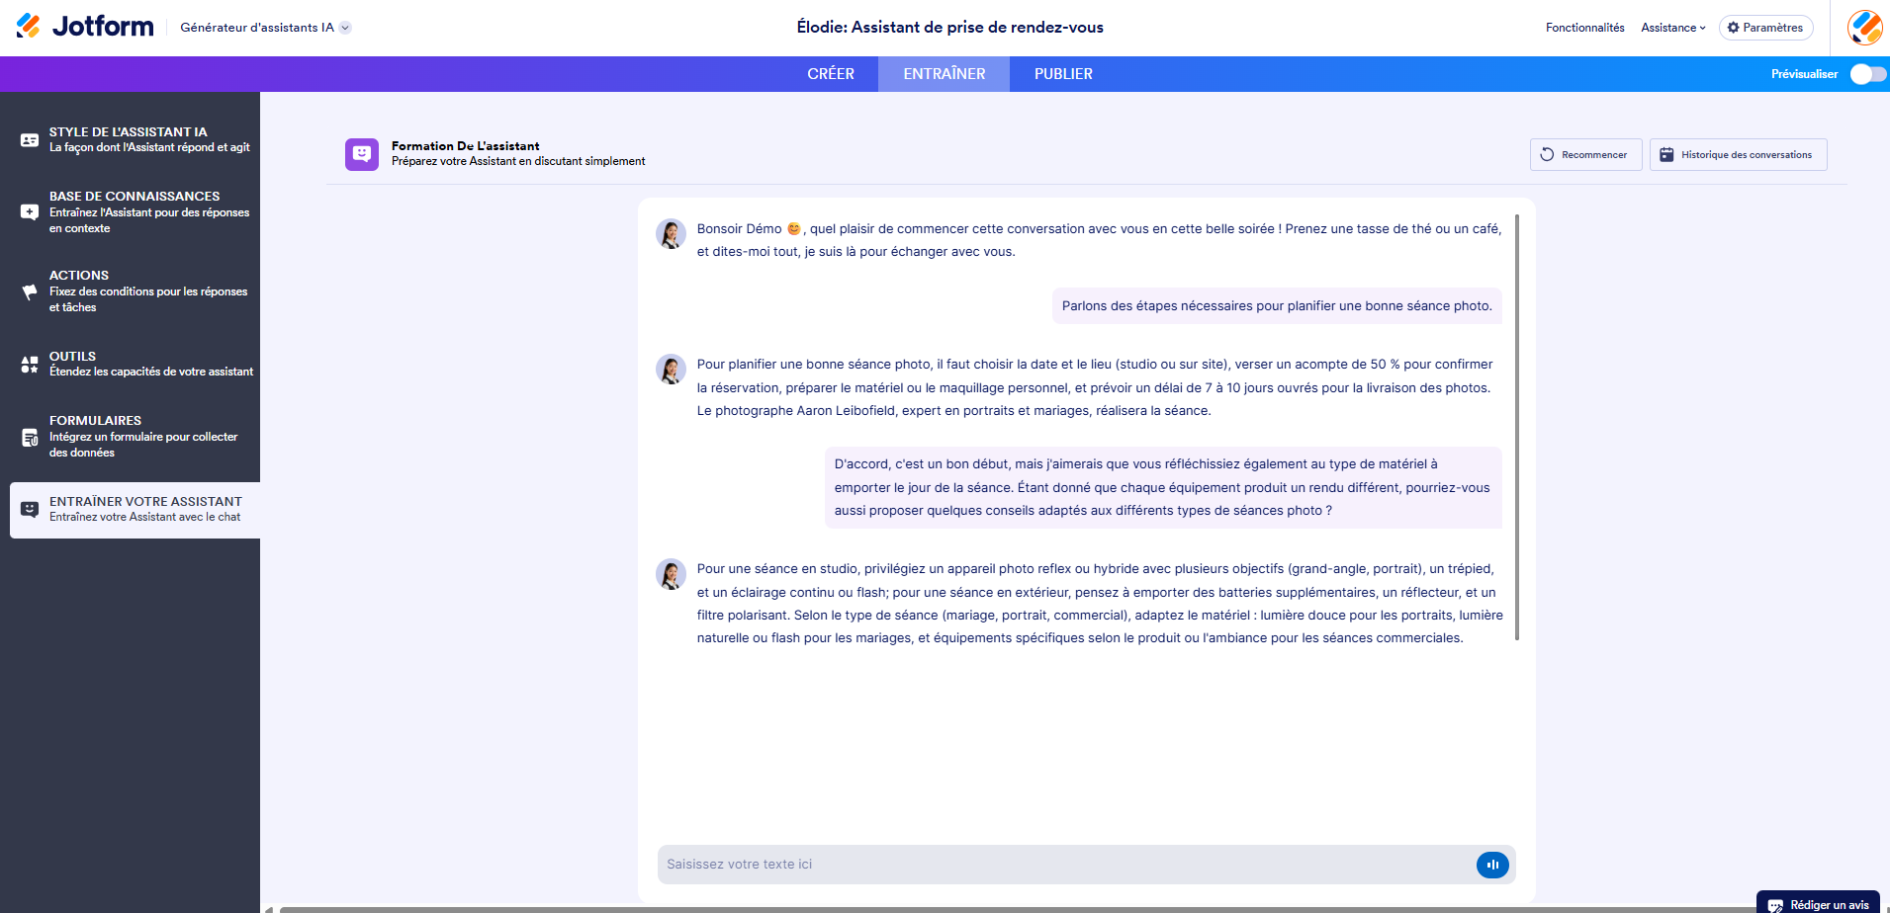The image size is (1890, 913).
Task: Click the avatar beside 'Pour une séance en studio' reply
Action: click(672, 574)
